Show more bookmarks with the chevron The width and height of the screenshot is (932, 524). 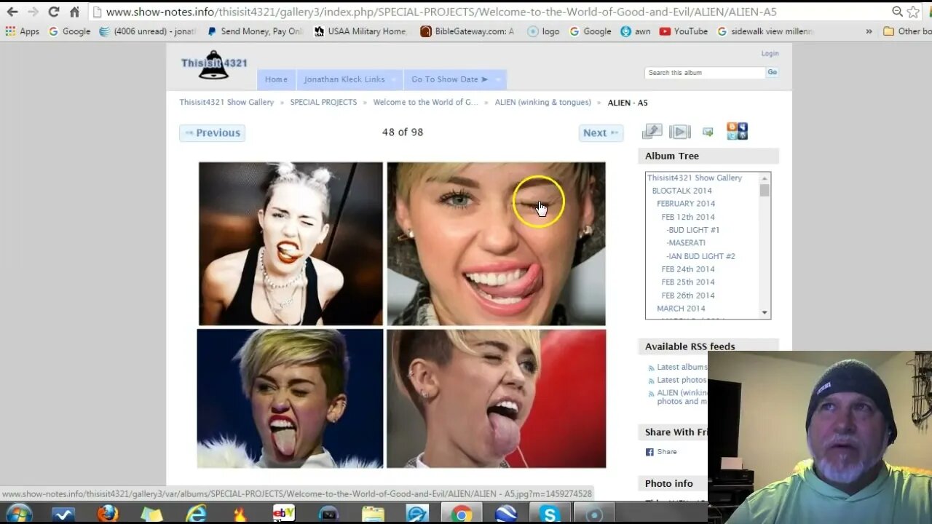(x=869, y=31)
